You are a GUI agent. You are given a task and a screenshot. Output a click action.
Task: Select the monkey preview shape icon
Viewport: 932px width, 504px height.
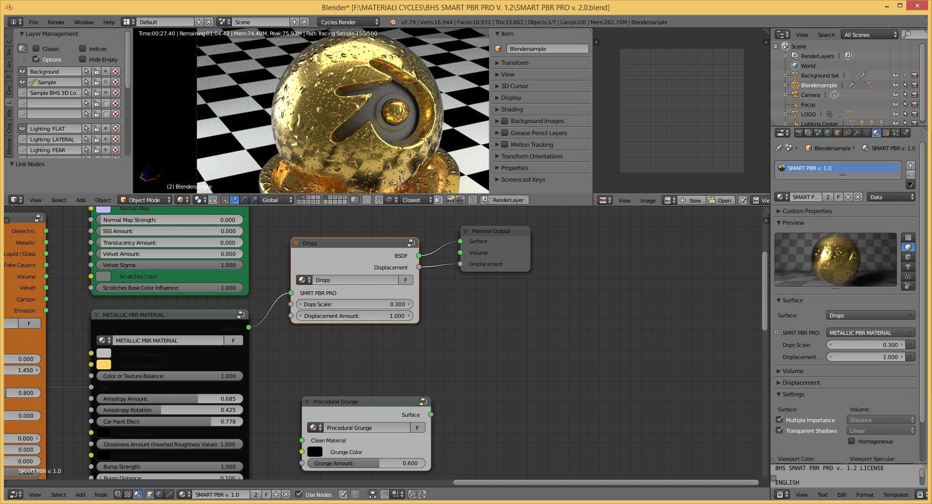point(908,267)
